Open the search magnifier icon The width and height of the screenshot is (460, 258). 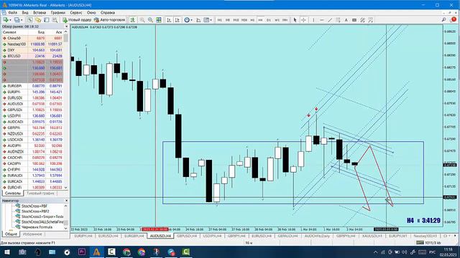[444, 20]
